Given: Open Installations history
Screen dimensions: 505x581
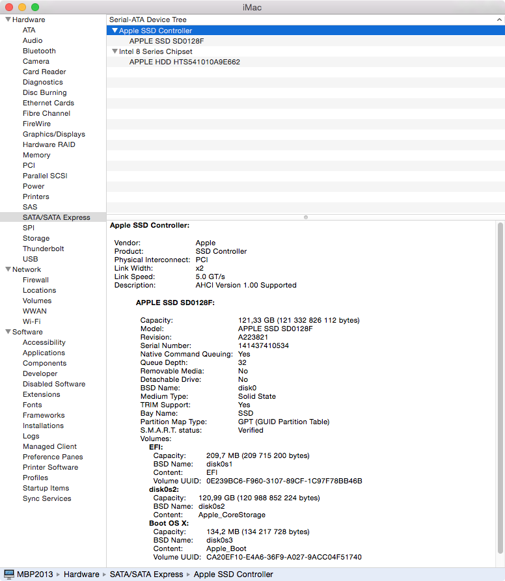Looking at the screenshot, I should [x=43, y=425].
